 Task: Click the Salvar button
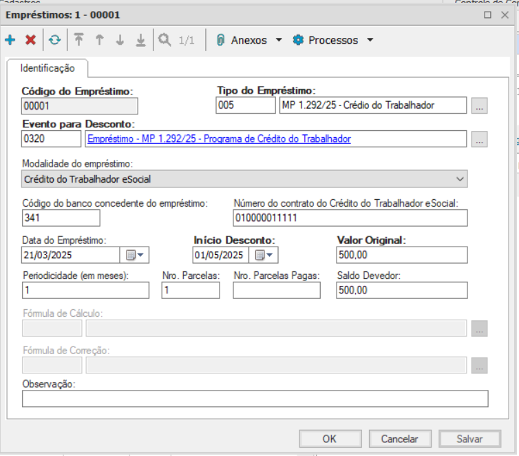469,439
